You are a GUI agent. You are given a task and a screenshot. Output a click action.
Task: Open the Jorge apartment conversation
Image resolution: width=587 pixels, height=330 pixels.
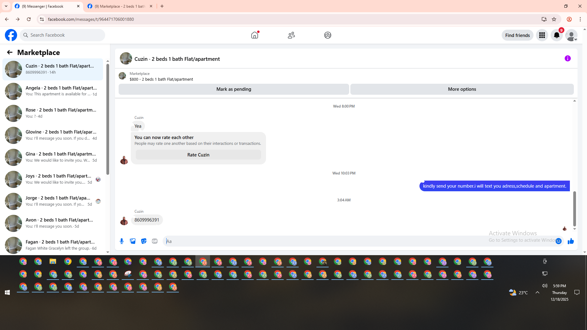tap(53, 201)
